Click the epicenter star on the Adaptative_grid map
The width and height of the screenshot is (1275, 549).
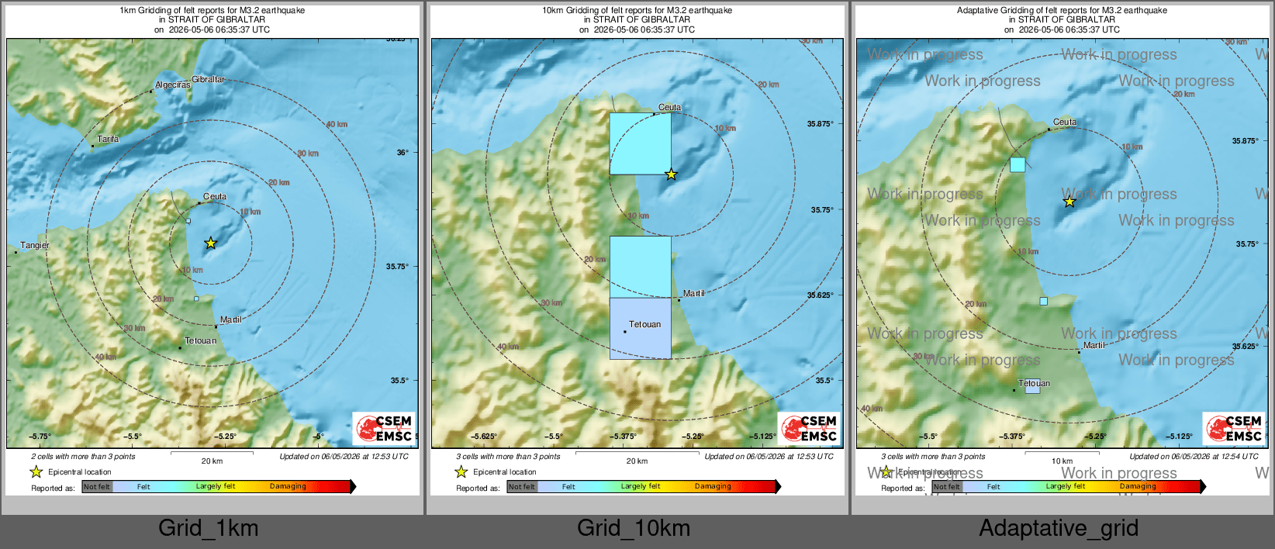pyautogui.click(x=1069, y=202)
